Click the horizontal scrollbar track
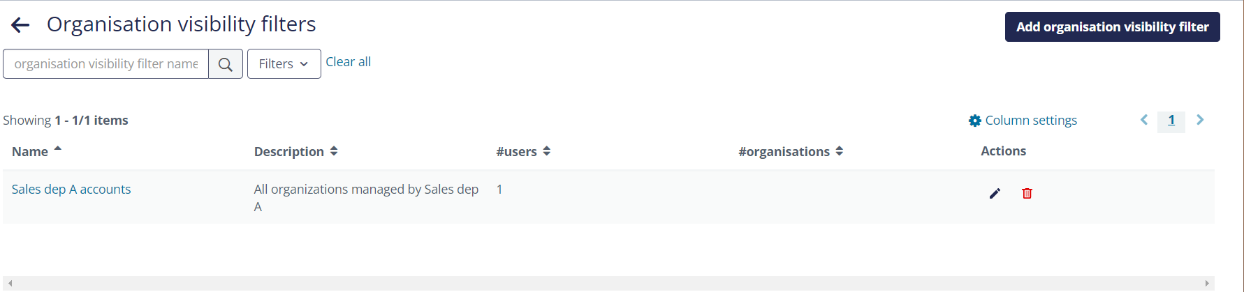Screen dimensions: 1244x292 point(608,283)
